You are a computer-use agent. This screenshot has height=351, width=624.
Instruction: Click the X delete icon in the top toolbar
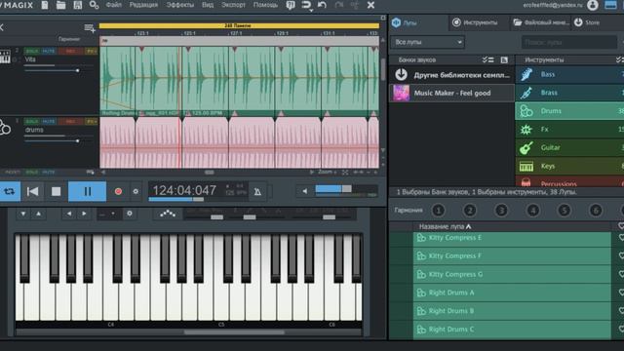[x=370, y=5]
